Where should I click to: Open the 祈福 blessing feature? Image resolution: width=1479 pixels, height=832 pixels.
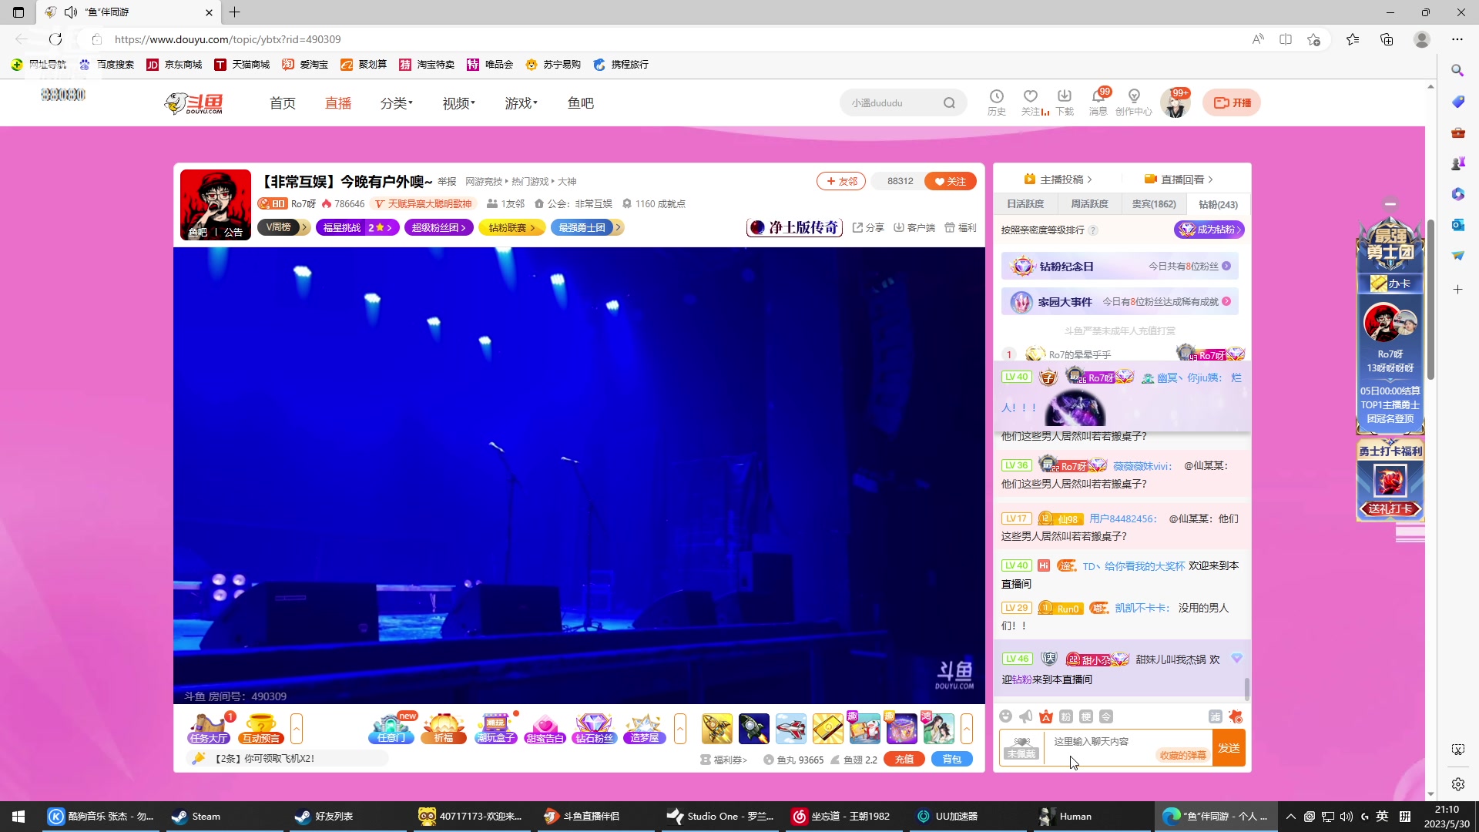pos(444,729)
